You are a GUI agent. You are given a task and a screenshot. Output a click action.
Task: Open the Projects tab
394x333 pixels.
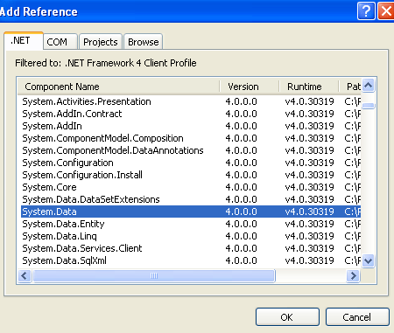(101, 42)
